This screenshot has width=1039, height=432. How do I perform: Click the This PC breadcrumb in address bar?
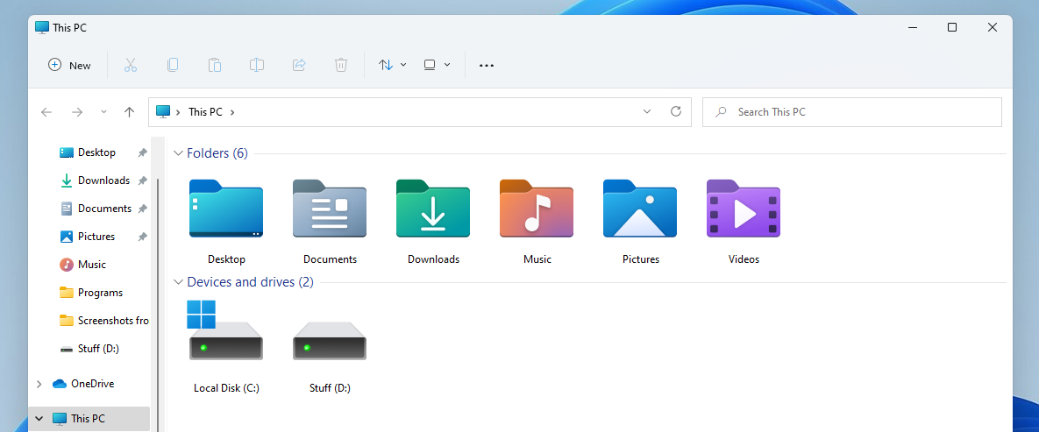click(205, 112)
